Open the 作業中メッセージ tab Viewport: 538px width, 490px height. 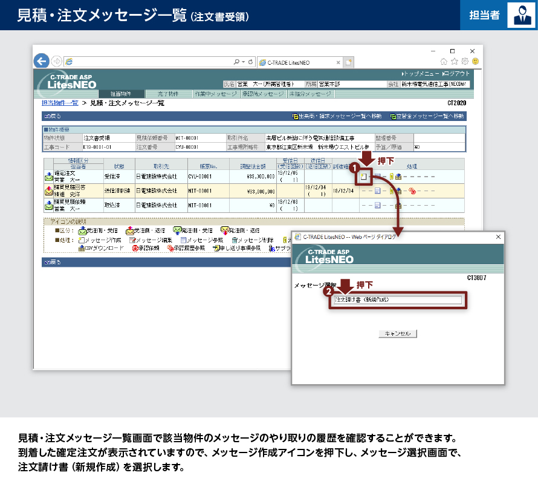coord(216,94)
